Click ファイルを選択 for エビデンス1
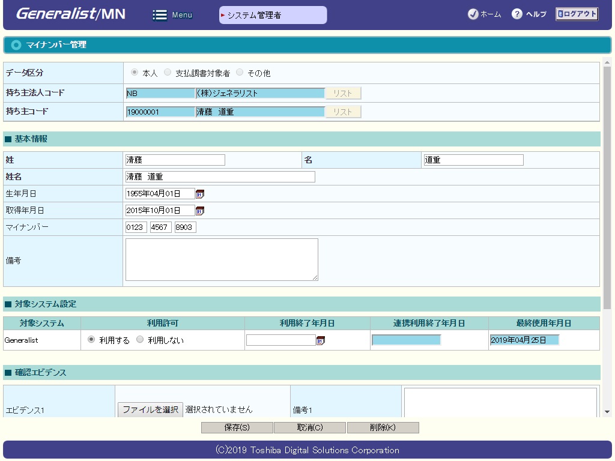The height and width of the screenshot is (461, 615). pyautogui.click(x=150, y=410)
